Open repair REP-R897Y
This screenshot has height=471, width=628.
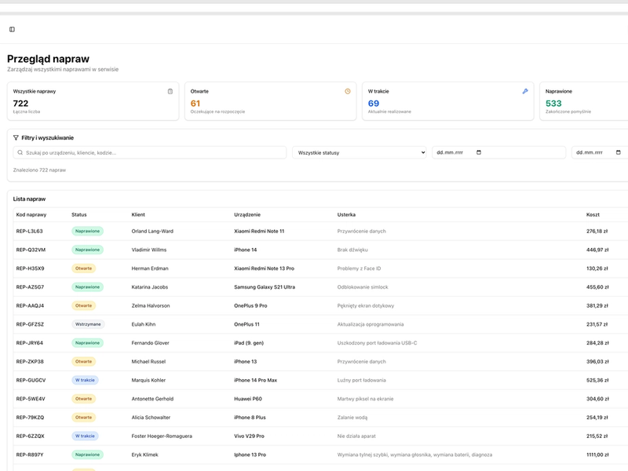point(30,455)
